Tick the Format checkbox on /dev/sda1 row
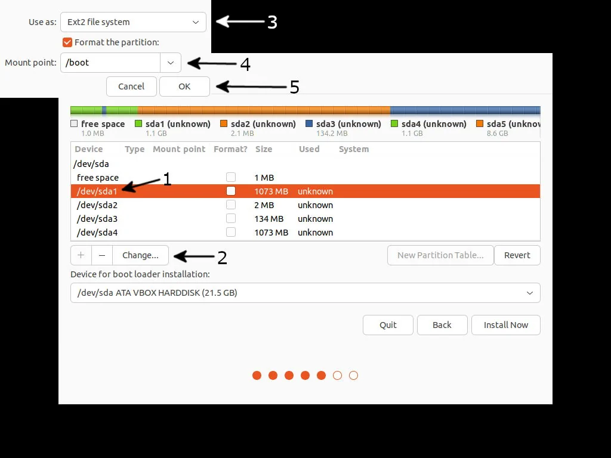The image size is (611, 458). (x=231, y=190)
